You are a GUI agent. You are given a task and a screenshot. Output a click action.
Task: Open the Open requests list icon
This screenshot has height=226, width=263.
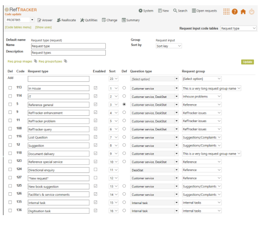pos(194,11)
